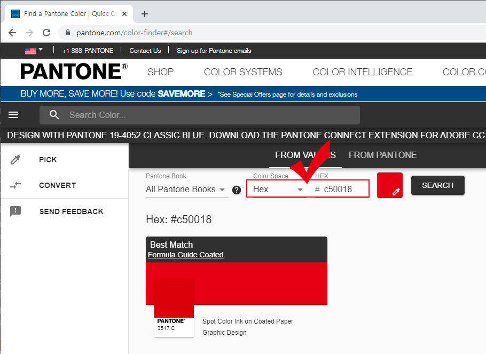Close the Find a Pantone Color tab
486x354 pixels.
coord(124,14)
